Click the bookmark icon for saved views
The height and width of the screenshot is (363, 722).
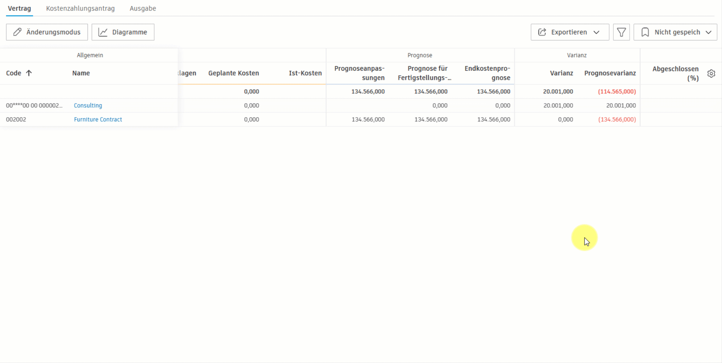pyautogui.click(x=645, y=32)
